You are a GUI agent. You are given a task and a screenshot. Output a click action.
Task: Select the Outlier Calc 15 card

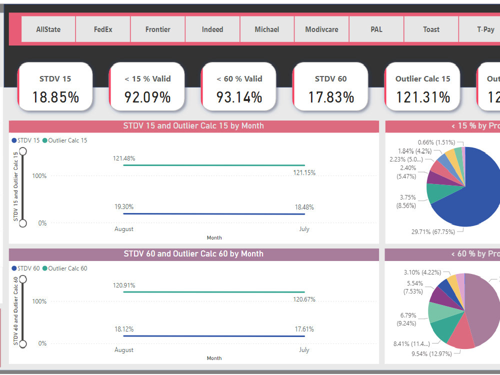tap(422, 86)
